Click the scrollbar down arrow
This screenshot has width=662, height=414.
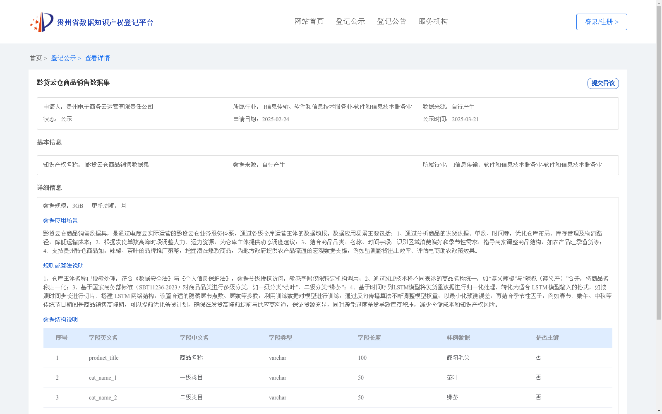tap(659, 411)
